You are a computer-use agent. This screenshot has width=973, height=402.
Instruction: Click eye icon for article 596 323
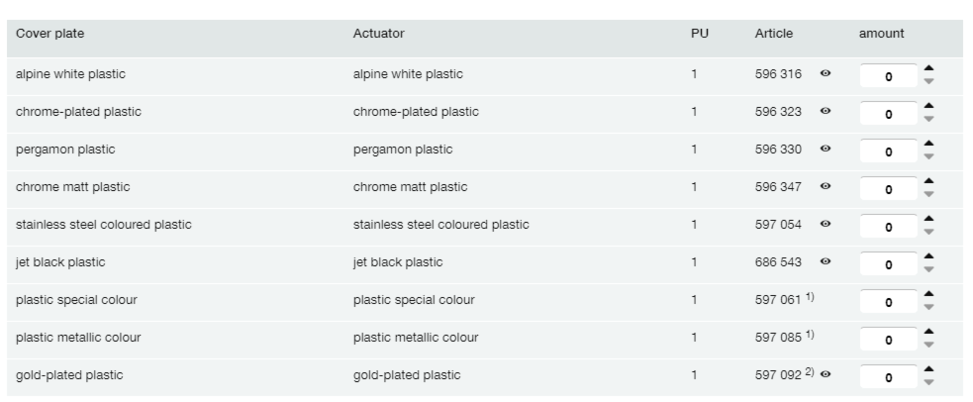tap(825, 112)
